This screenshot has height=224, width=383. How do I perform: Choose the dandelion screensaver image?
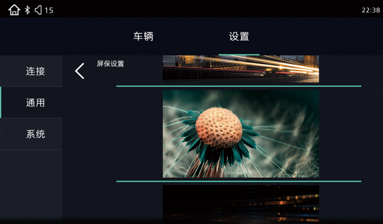241,134
